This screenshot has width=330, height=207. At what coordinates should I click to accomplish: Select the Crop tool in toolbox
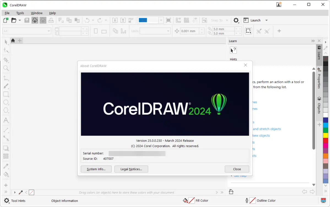coord(6,60)
